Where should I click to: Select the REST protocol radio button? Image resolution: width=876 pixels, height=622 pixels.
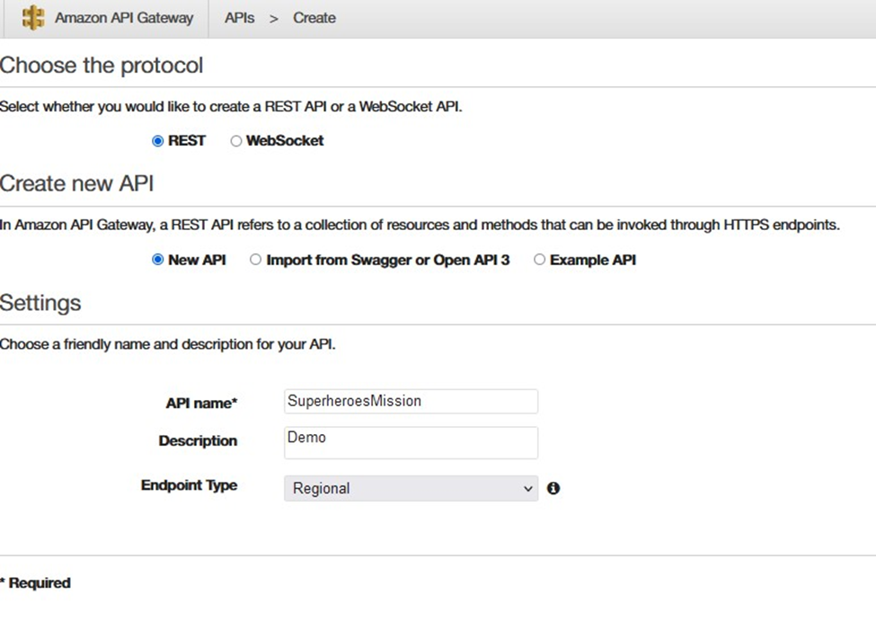click(x=157, y=141)
